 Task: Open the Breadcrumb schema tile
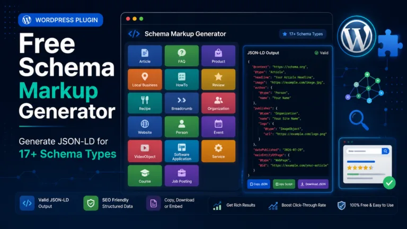tap(182, 103)
